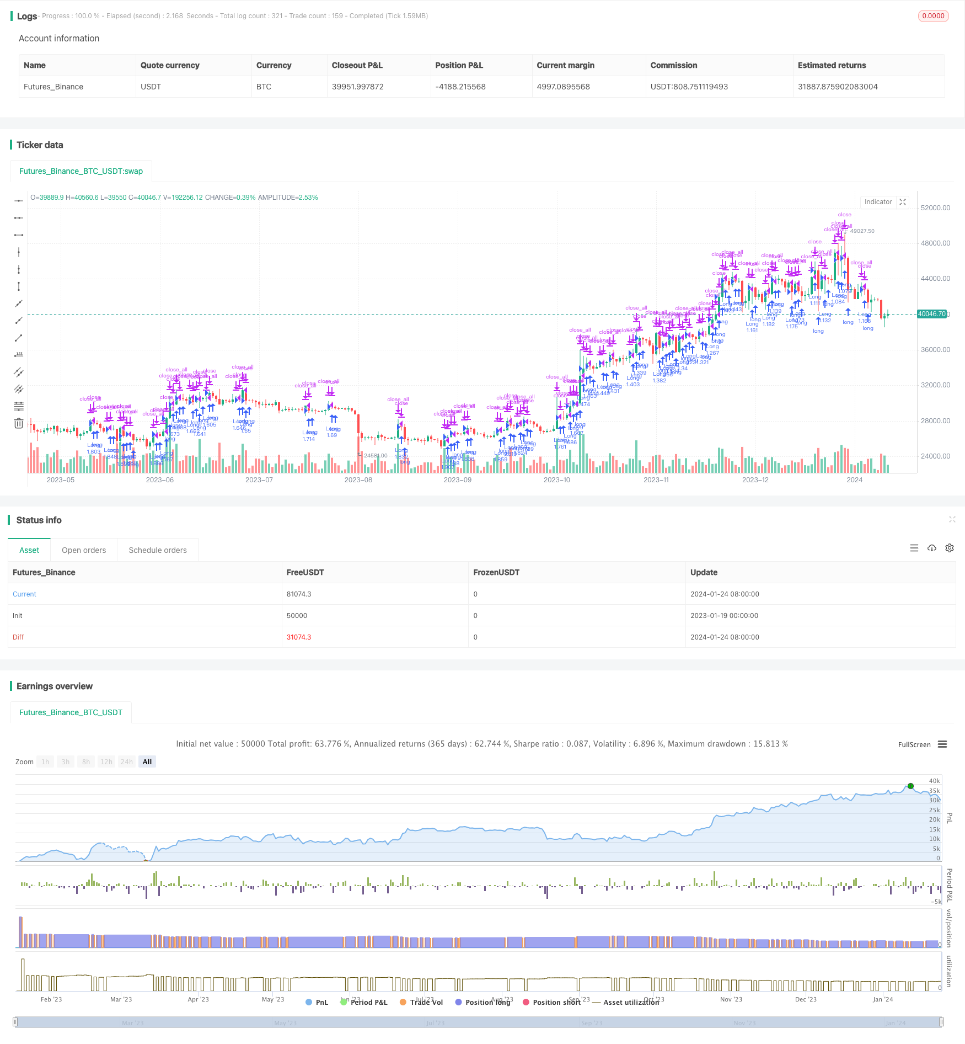Select the horizontal ray line drawing tool
This screenshot has width=965, height=1044.
point(19,218)
